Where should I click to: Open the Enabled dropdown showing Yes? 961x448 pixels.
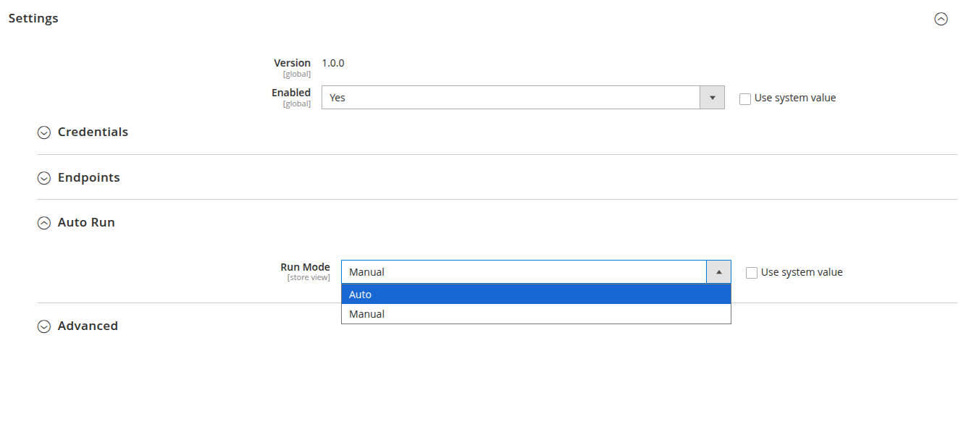(523, 98)
